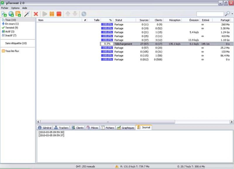This screenshot has height=169, width=234.
Task: Click the horizontal scrollbar thumb
Action: pyautogui.click(x=108, y=122)
